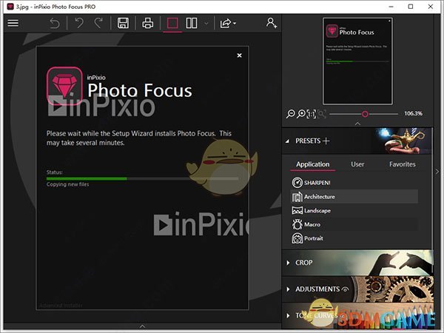The height and width of the screenshot is (333, 444).
Task: Click the Photo Focus diamond logo
Action: [x=64, y=86]
